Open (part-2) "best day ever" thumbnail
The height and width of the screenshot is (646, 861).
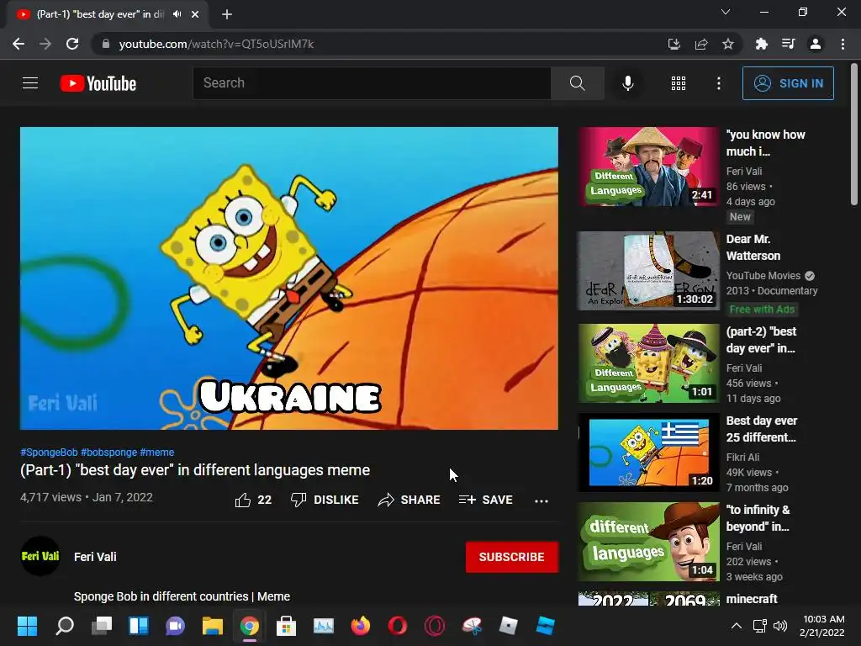pyautogui.click(x=648, y=363)
